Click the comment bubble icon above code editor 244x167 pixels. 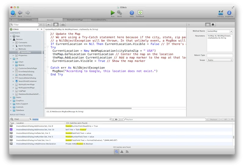pos(56,24)
